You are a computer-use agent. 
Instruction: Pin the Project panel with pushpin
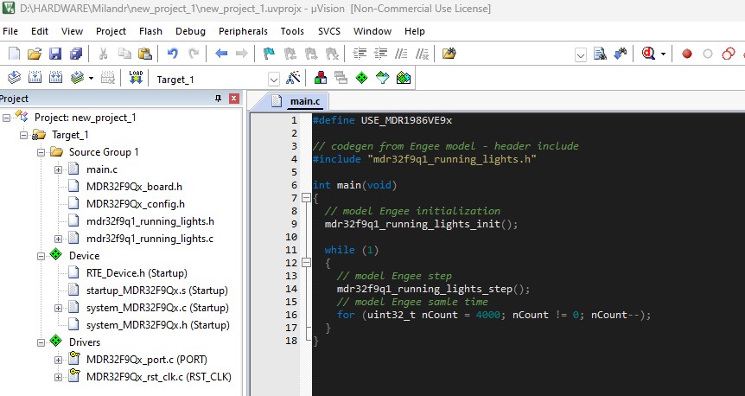point(218,99)
